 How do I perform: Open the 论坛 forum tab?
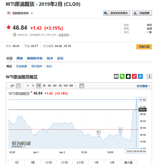60,58
